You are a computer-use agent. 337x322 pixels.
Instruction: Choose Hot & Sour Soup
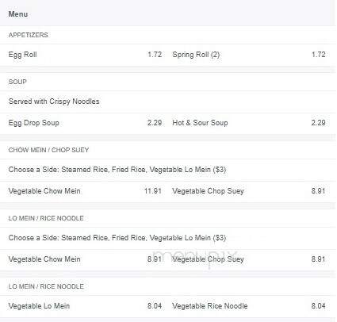(x=200, y=123)
